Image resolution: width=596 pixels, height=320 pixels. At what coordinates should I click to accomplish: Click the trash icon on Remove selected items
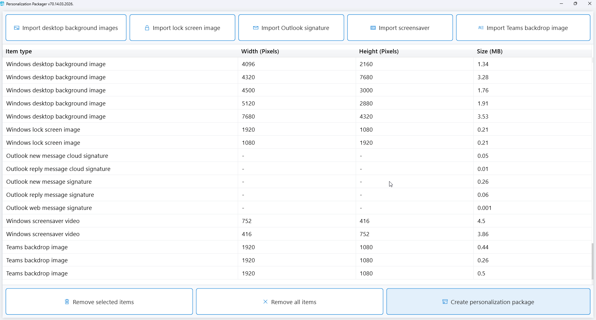pyautogui.click(x=67, y=302)
